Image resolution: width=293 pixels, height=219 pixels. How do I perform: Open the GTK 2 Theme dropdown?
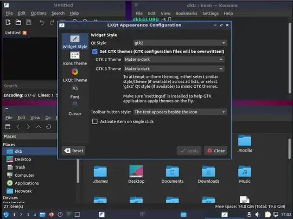click(x=174, y=60)
